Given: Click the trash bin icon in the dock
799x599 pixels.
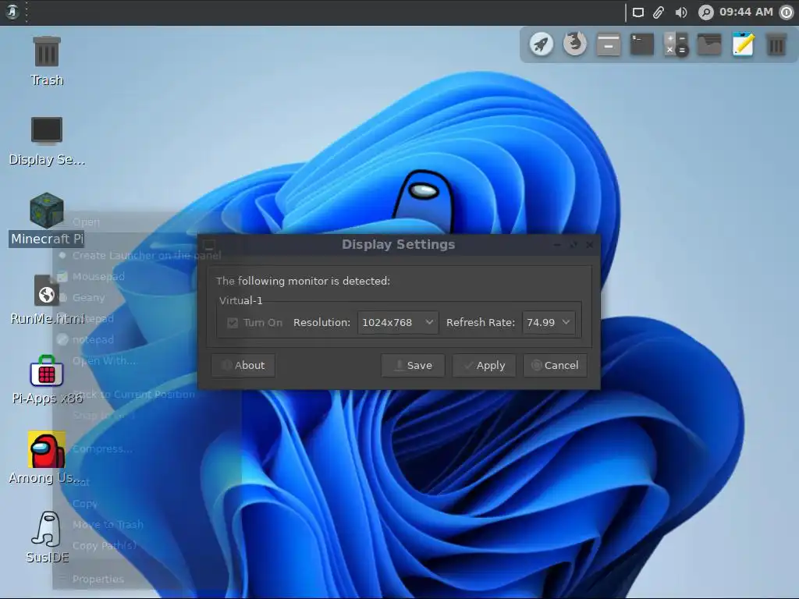Looking at the screenshot, I should [776, 44].
